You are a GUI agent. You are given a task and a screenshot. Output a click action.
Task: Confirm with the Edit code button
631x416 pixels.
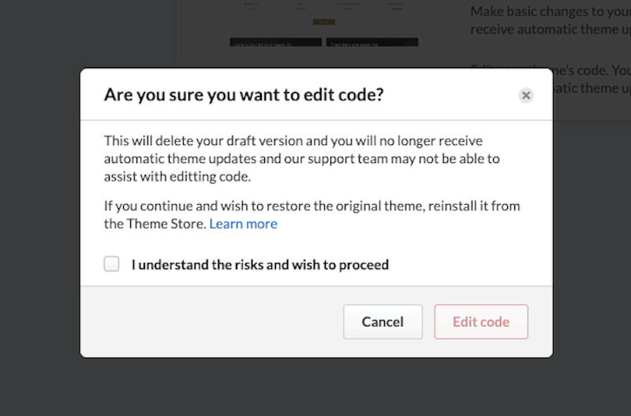(480, 321)
